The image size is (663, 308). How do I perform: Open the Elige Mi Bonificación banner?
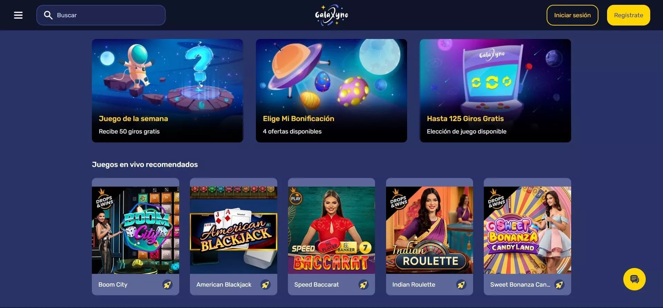(331, 90)
